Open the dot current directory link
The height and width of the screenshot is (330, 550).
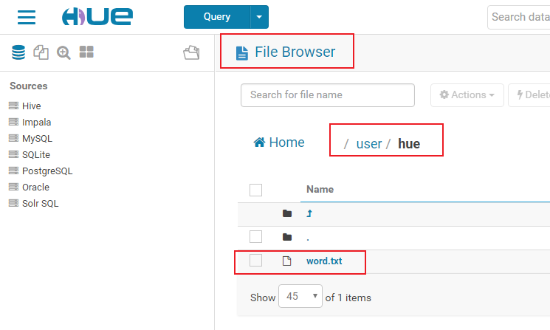(x=308, y=238)
